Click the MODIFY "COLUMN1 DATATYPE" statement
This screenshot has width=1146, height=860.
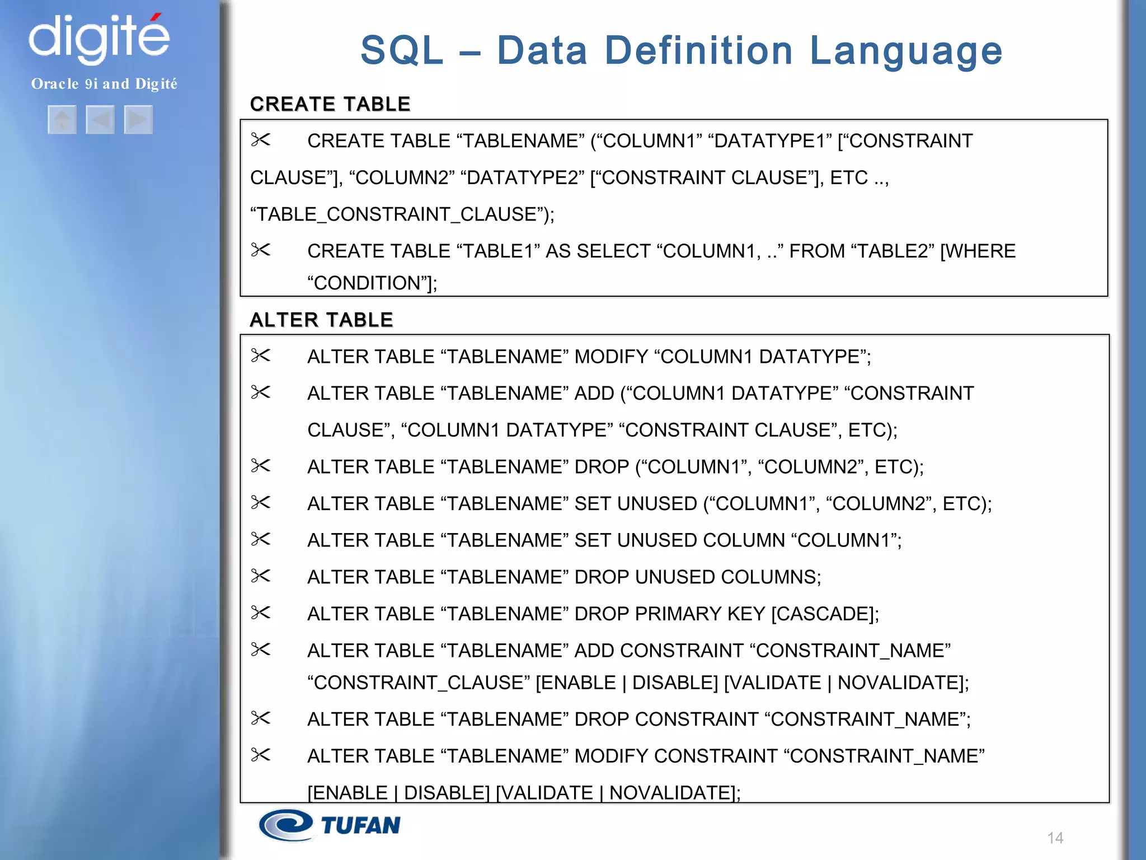(589, 357)
